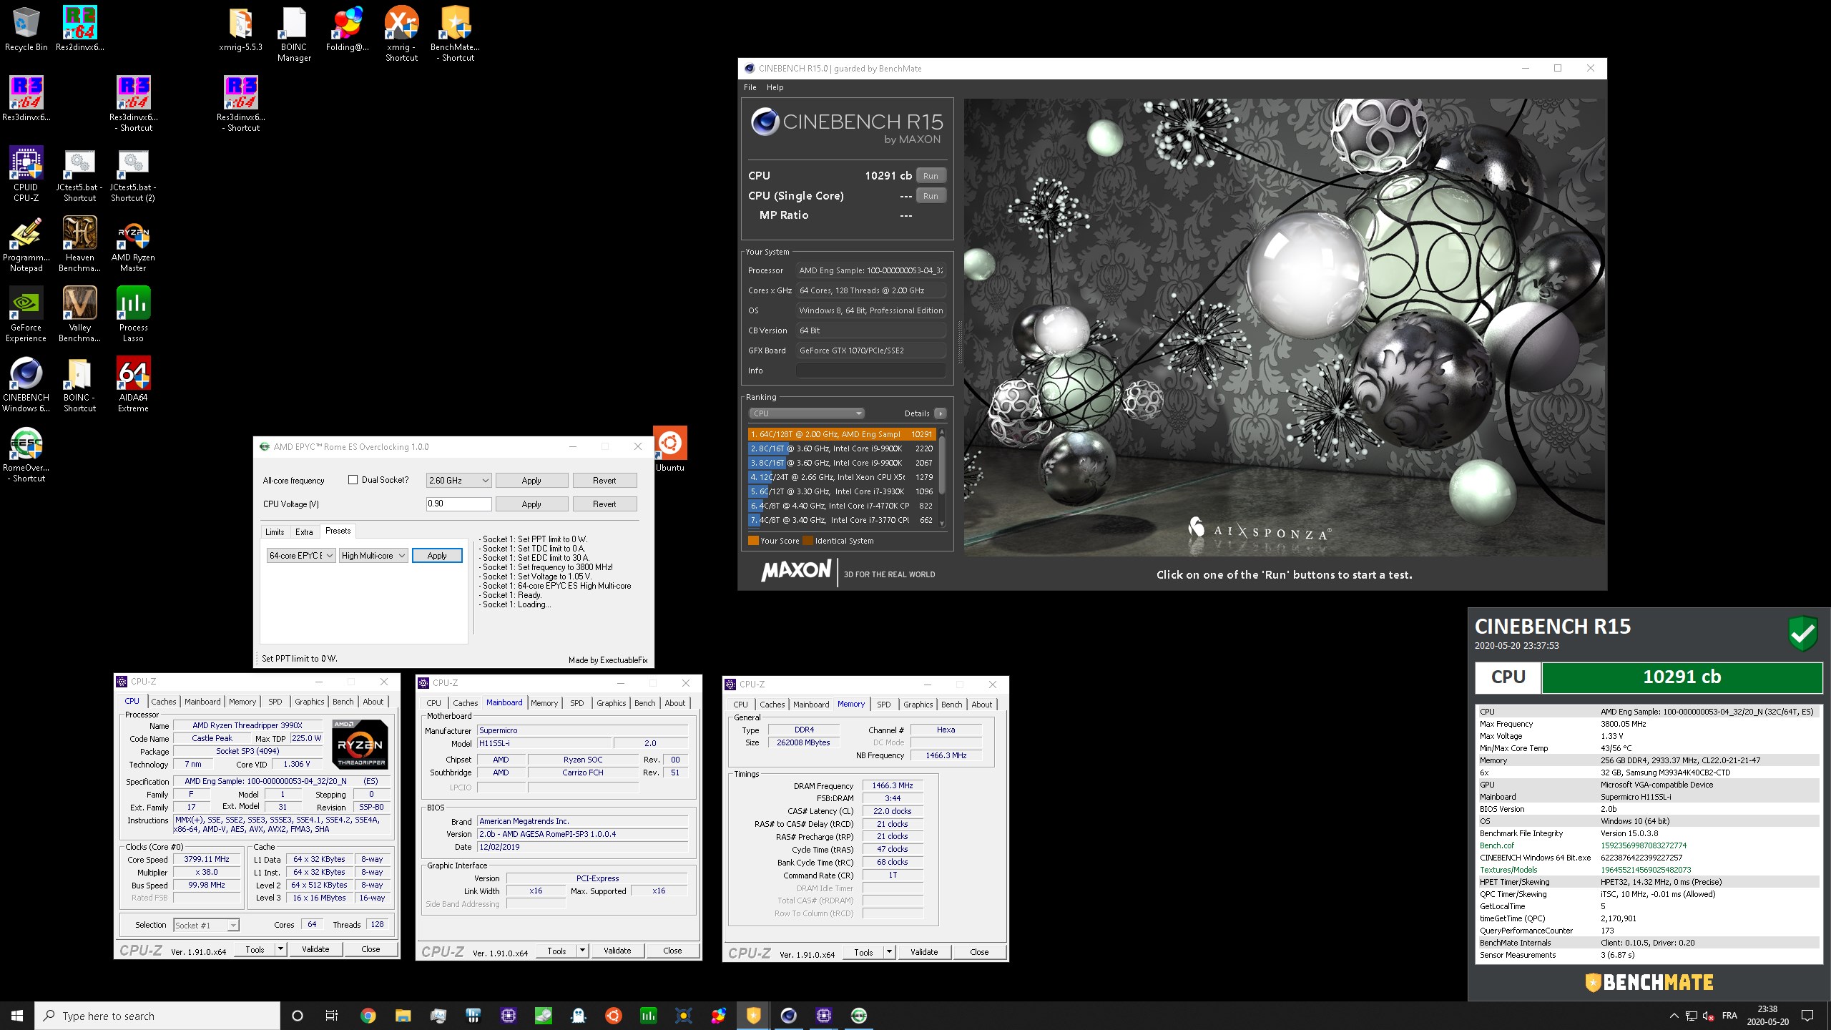Image resolution: width=1831 pixels, height=1030 pixels.
Task: Open the Help menu in Cinebench
Action: click(x=775, y=87)
